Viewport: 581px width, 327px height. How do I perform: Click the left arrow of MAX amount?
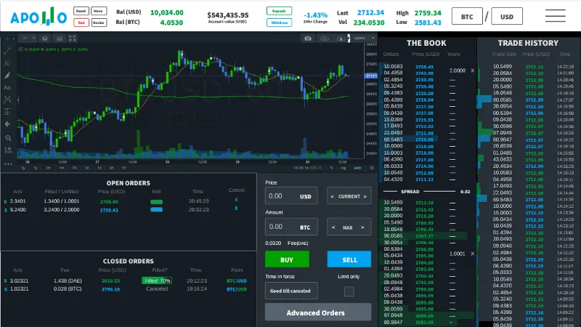tap(333, 227)
